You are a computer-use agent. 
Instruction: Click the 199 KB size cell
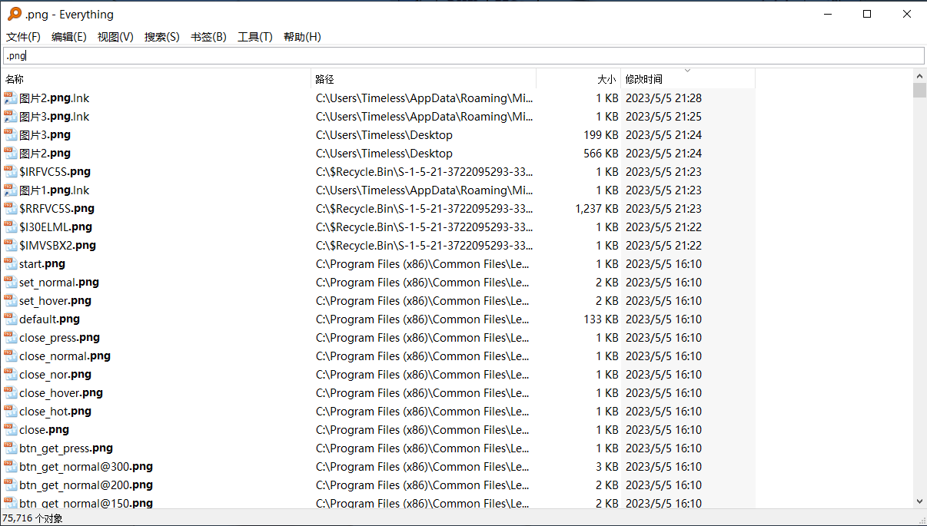[x=601, y=134]
